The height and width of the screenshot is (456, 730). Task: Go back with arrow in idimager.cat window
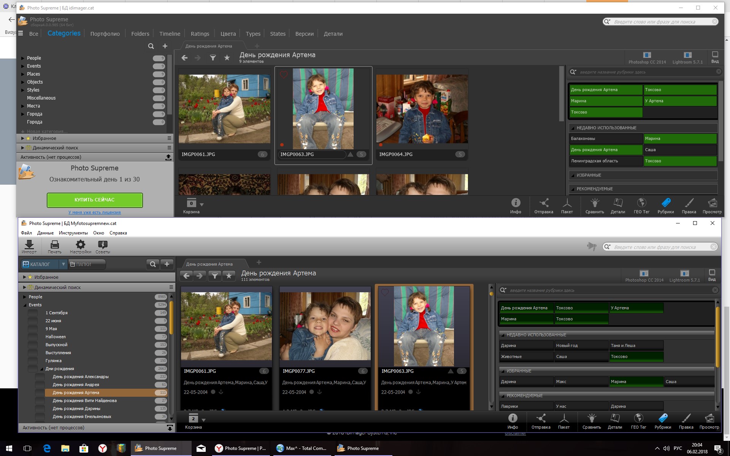[x=184, y=58]
